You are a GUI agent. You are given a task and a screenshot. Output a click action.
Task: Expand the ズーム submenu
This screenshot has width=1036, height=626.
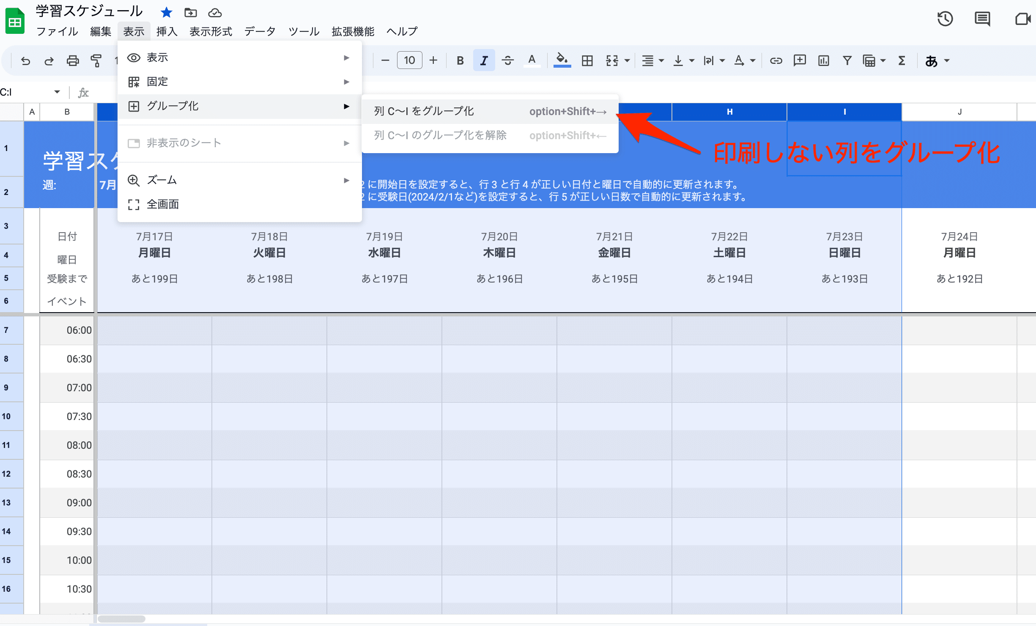(x=239, y=180)
